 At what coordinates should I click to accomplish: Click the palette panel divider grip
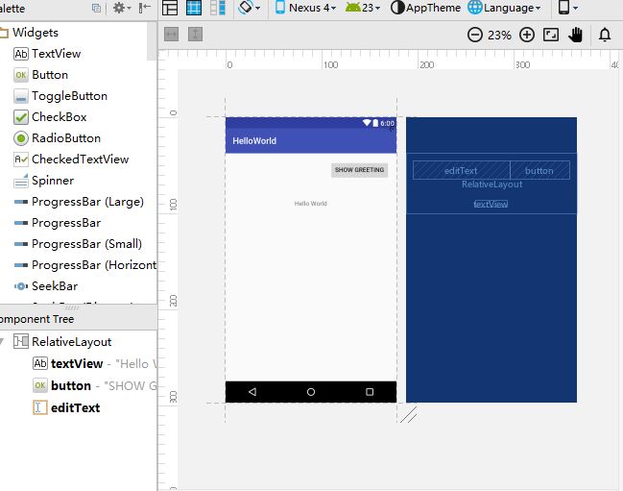[72, 307]
